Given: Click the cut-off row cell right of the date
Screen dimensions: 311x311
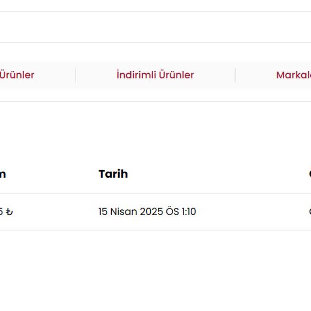Looking at the screenshot, I should [309, 212].
